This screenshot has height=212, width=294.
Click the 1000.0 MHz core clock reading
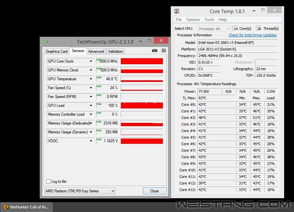pos(107,61)
